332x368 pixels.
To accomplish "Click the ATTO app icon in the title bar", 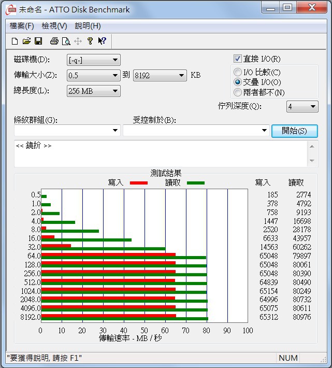I will pos(11,10).
